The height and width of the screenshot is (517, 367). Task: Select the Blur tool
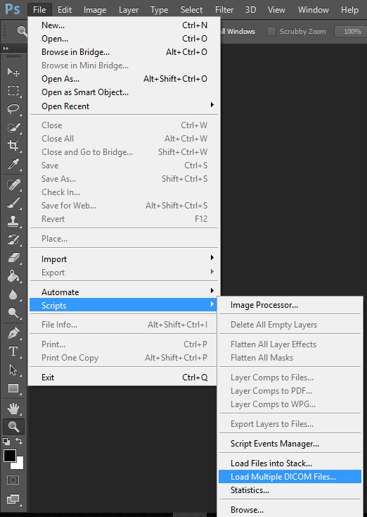click(13, 294)
